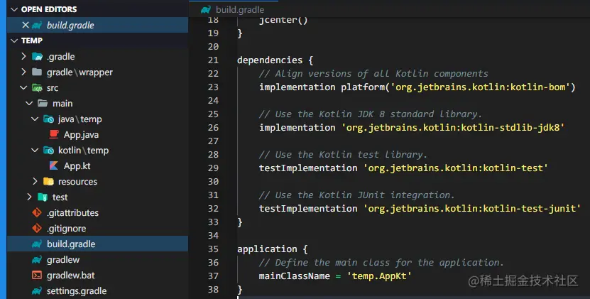Open the settings.gradle file
The image size is (590, 299).
[x=77, y=291]
